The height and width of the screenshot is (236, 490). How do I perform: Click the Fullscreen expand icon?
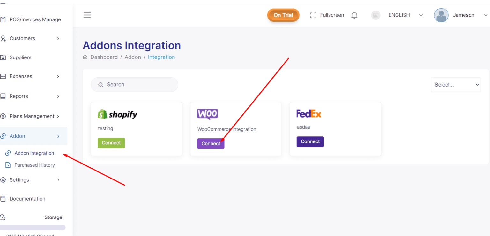(x=313, y=15)
